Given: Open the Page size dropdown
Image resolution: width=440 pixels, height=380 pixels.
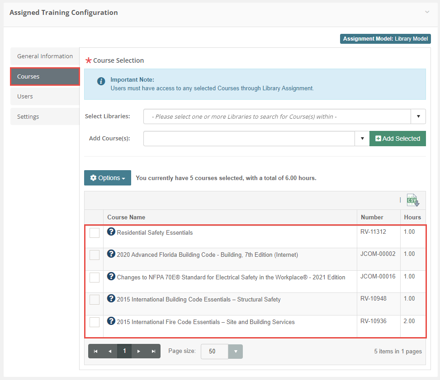Looking at the screenshot, I should [236, 352].
